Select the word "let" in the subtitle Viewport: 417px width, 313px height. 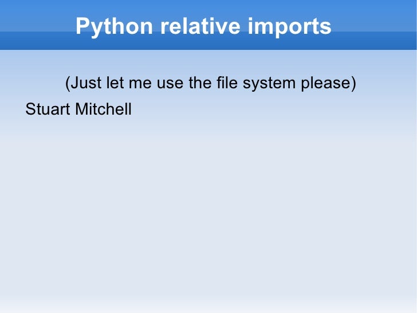coord(115,83)
